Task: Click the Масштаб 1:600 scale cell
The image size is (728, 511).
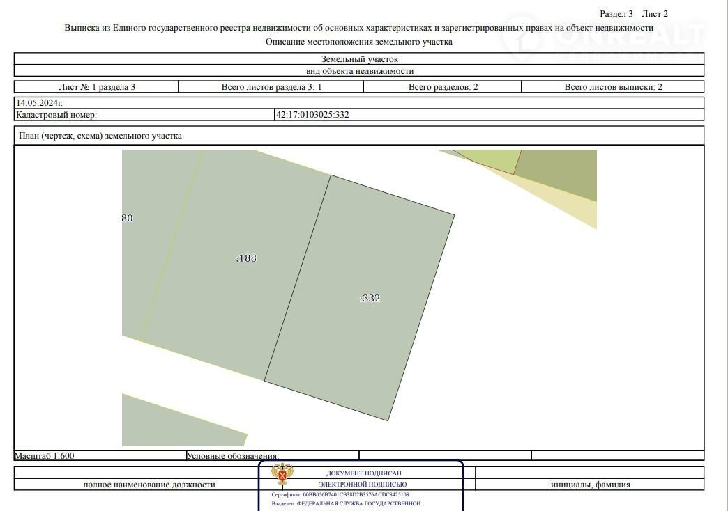Action: pyautogui.click(x=45, y=456)
